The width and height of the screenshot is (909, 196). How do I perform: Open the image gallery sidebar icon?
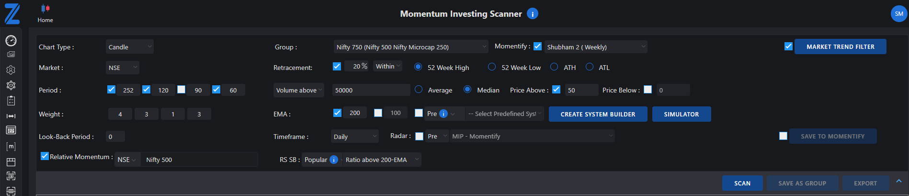pos(11,55)
